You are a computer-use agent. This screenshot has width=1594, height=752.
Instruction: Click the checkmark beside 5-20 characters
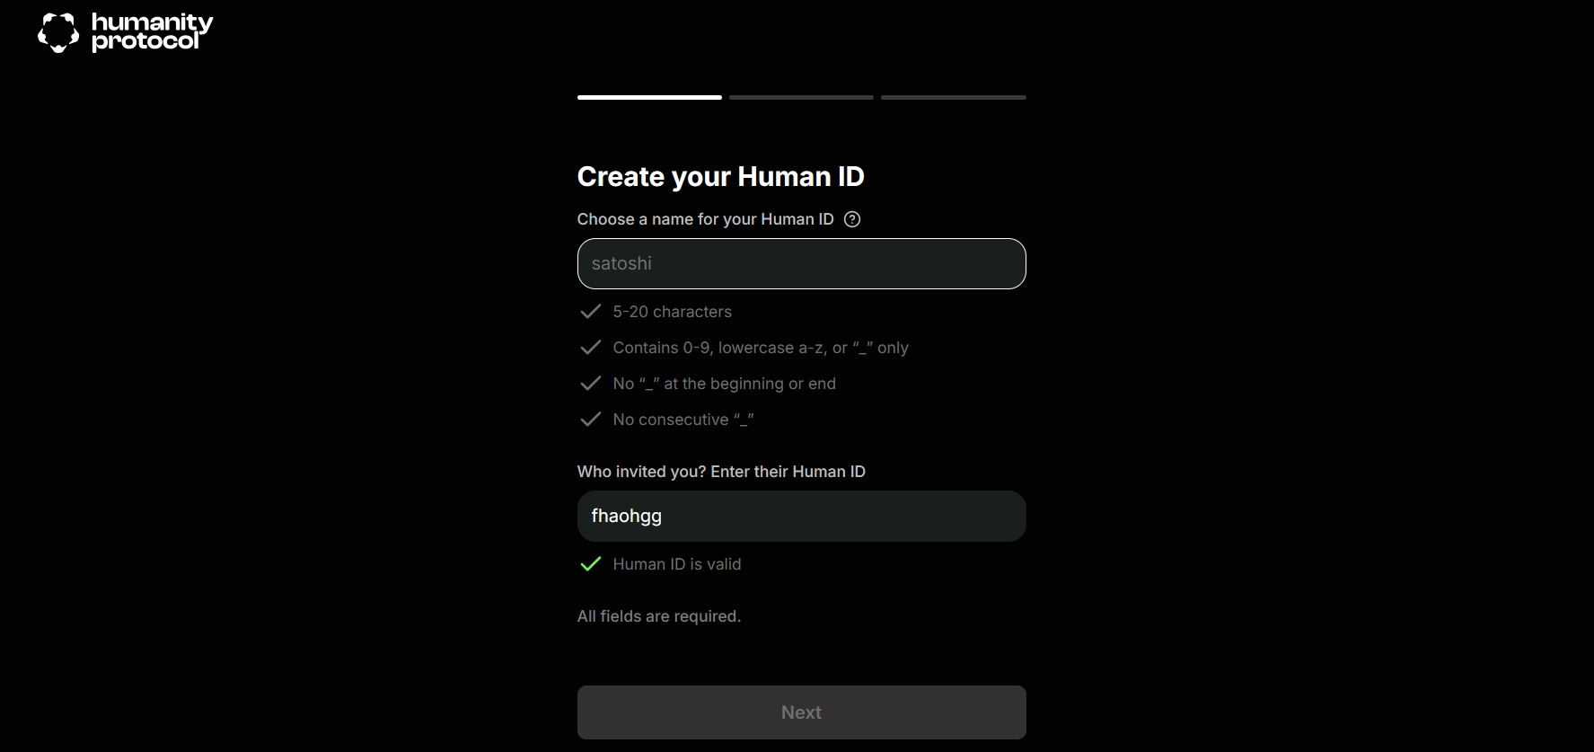(590, 312)
